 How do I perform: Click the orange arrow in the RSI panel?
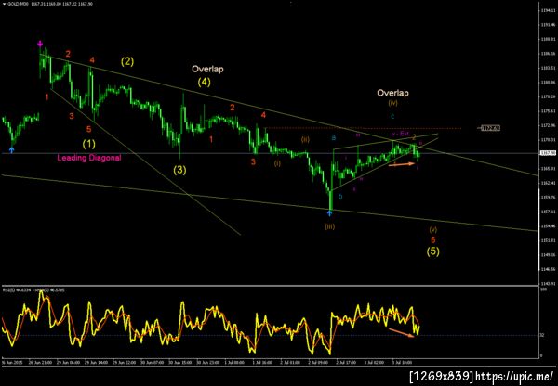point(402,333)
